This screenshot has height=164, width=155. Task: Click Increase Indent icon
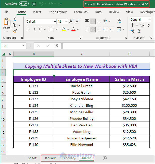(x=111, y=29)
